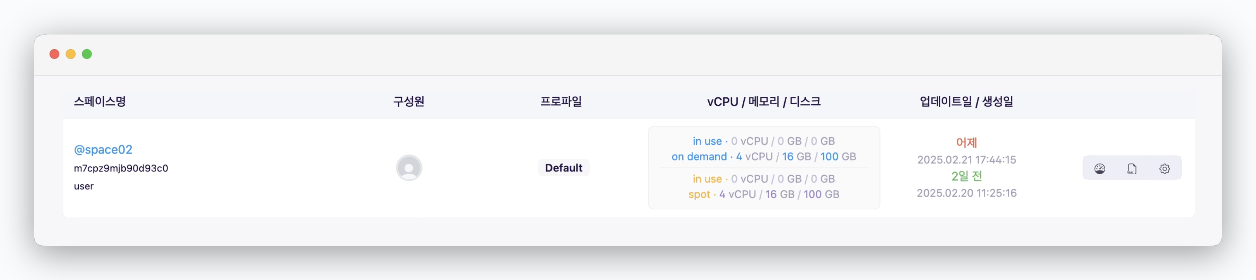Image resolution: width=1256 pixels, height=280 pixels.
Task: Click the 프로파일 column header
Action: coord(561,102)
